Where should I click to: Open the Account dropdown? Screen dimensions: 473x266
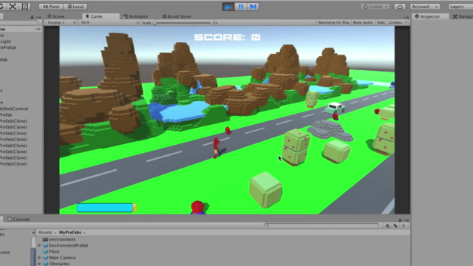[425, 7]
